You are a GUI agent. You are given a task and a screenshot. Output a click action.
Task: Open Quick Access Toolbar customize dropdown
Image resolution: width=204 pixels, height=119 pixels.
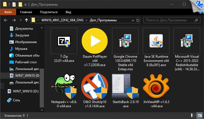coord(25,5)
